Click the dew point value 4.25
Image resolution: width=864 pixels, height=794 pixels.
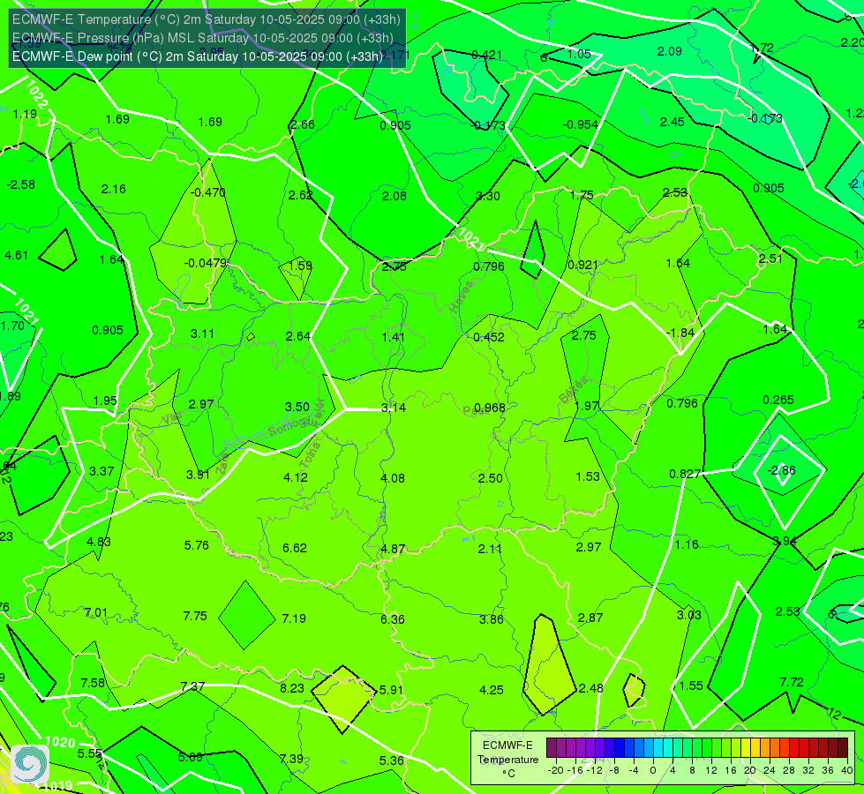click(492, 690)
